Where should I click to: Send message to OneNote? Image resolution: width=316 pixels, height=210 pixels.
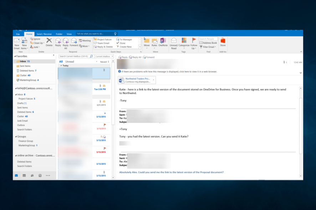[x=163, y=42]
